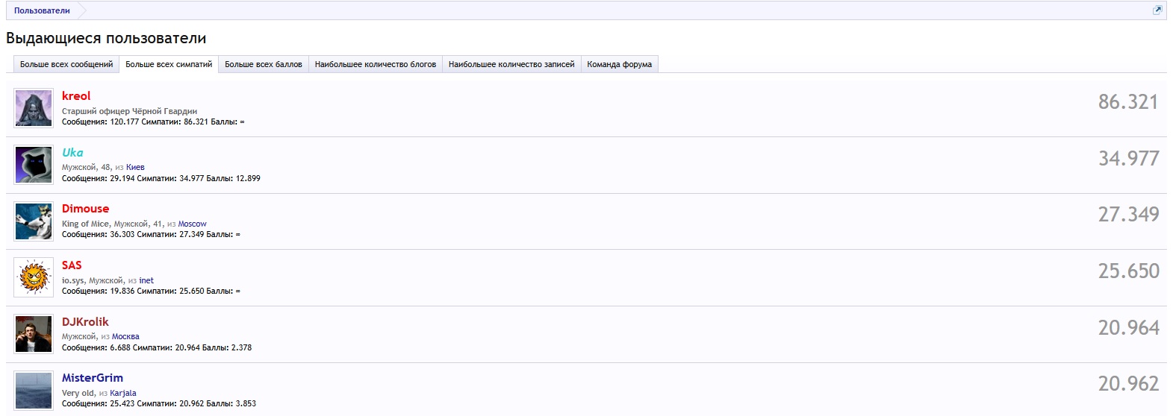Screen dimensions: 1173x416
Task: Open Dimouse's profile via the username
Action: click(85, 209)
